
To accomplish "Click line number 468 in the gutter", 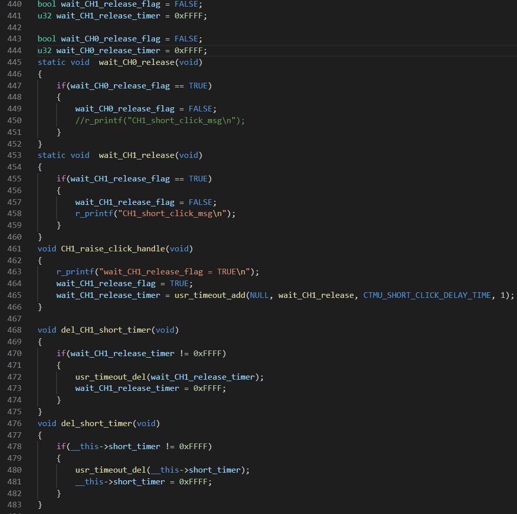I will pyautogui.click(x=14, y=330).
